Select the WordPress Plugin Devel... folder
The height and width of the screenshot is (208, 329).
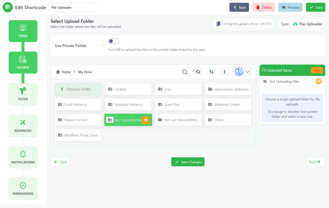pos(78,135)
